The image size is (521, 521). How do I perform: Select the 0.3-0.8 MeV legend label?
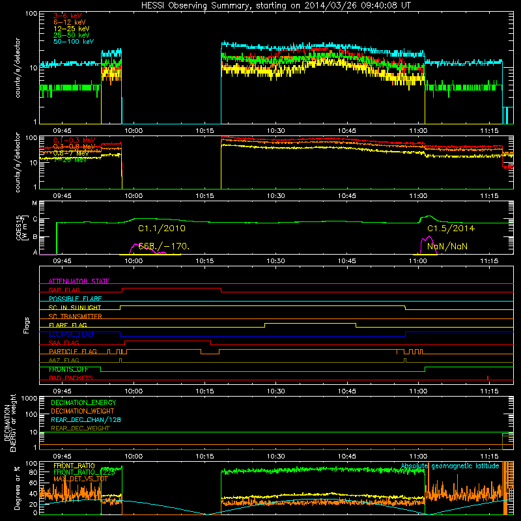pos(74,147)
